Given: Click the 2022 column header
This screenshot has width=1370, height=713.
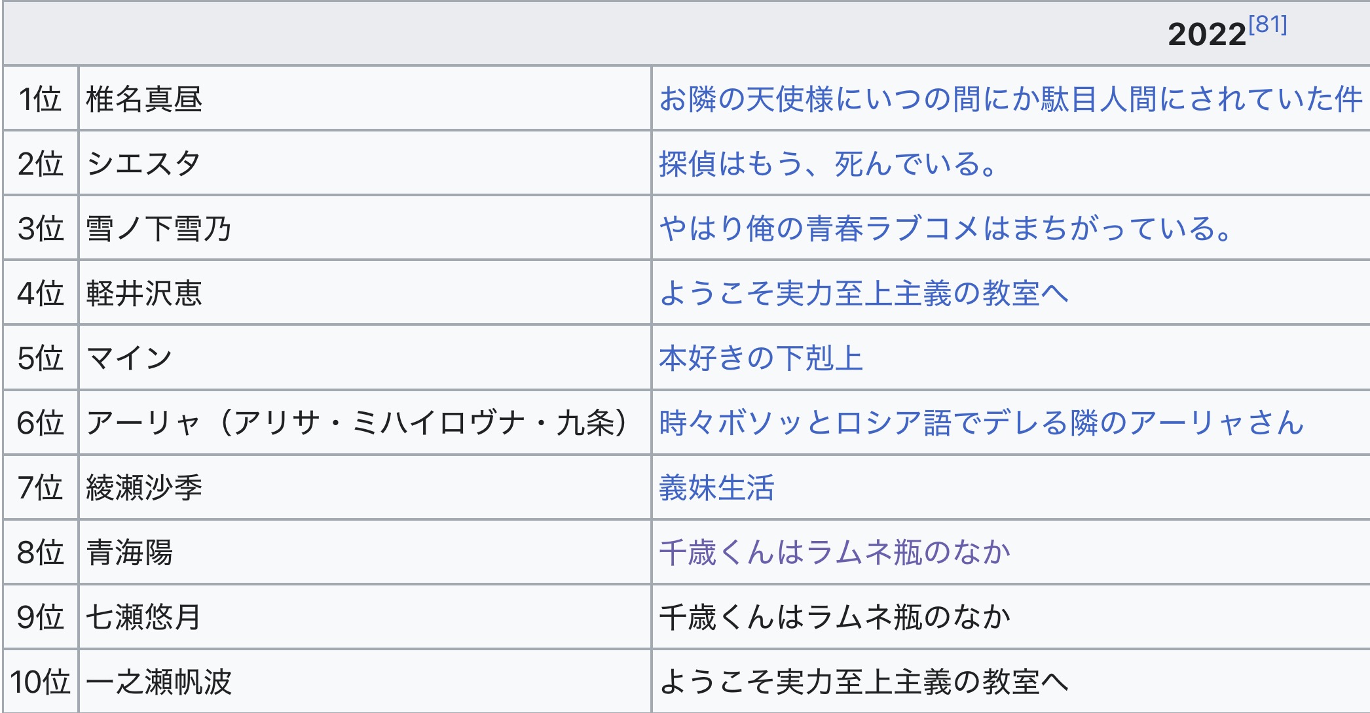Looking at the screenshot, I should pyautogui.click(x=1206, y=34).
